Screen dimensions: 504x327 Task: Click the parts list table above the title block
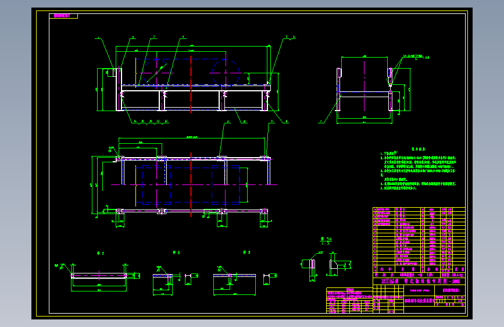tap(419, 240)
